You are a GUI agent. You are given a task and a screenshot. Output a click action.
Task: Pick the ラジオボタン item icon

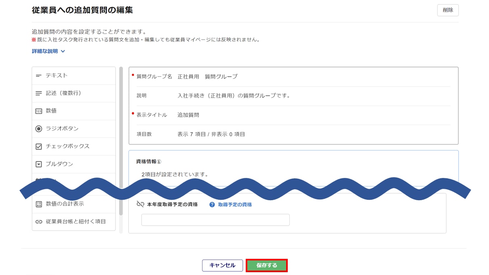click(x=39, y=129)
